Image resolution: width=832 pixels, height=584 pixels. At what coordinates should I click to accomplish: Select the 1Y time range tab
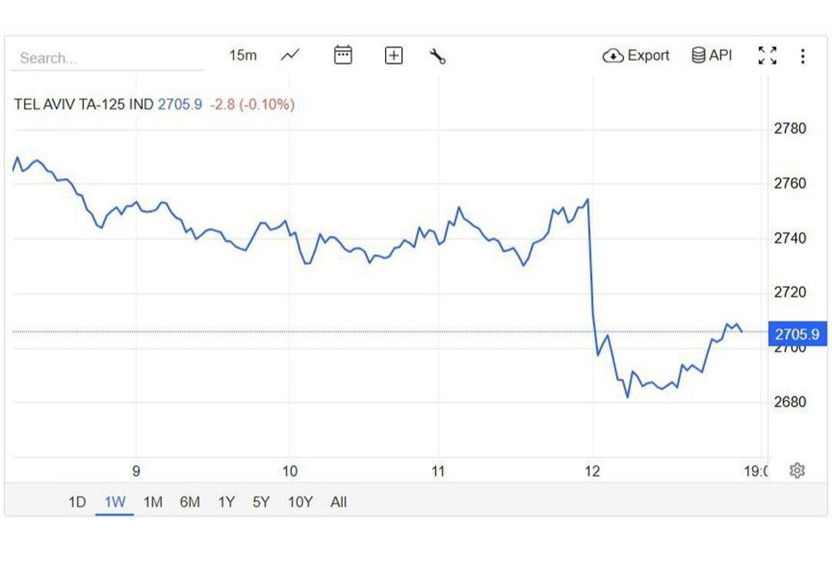click(226, 502)
